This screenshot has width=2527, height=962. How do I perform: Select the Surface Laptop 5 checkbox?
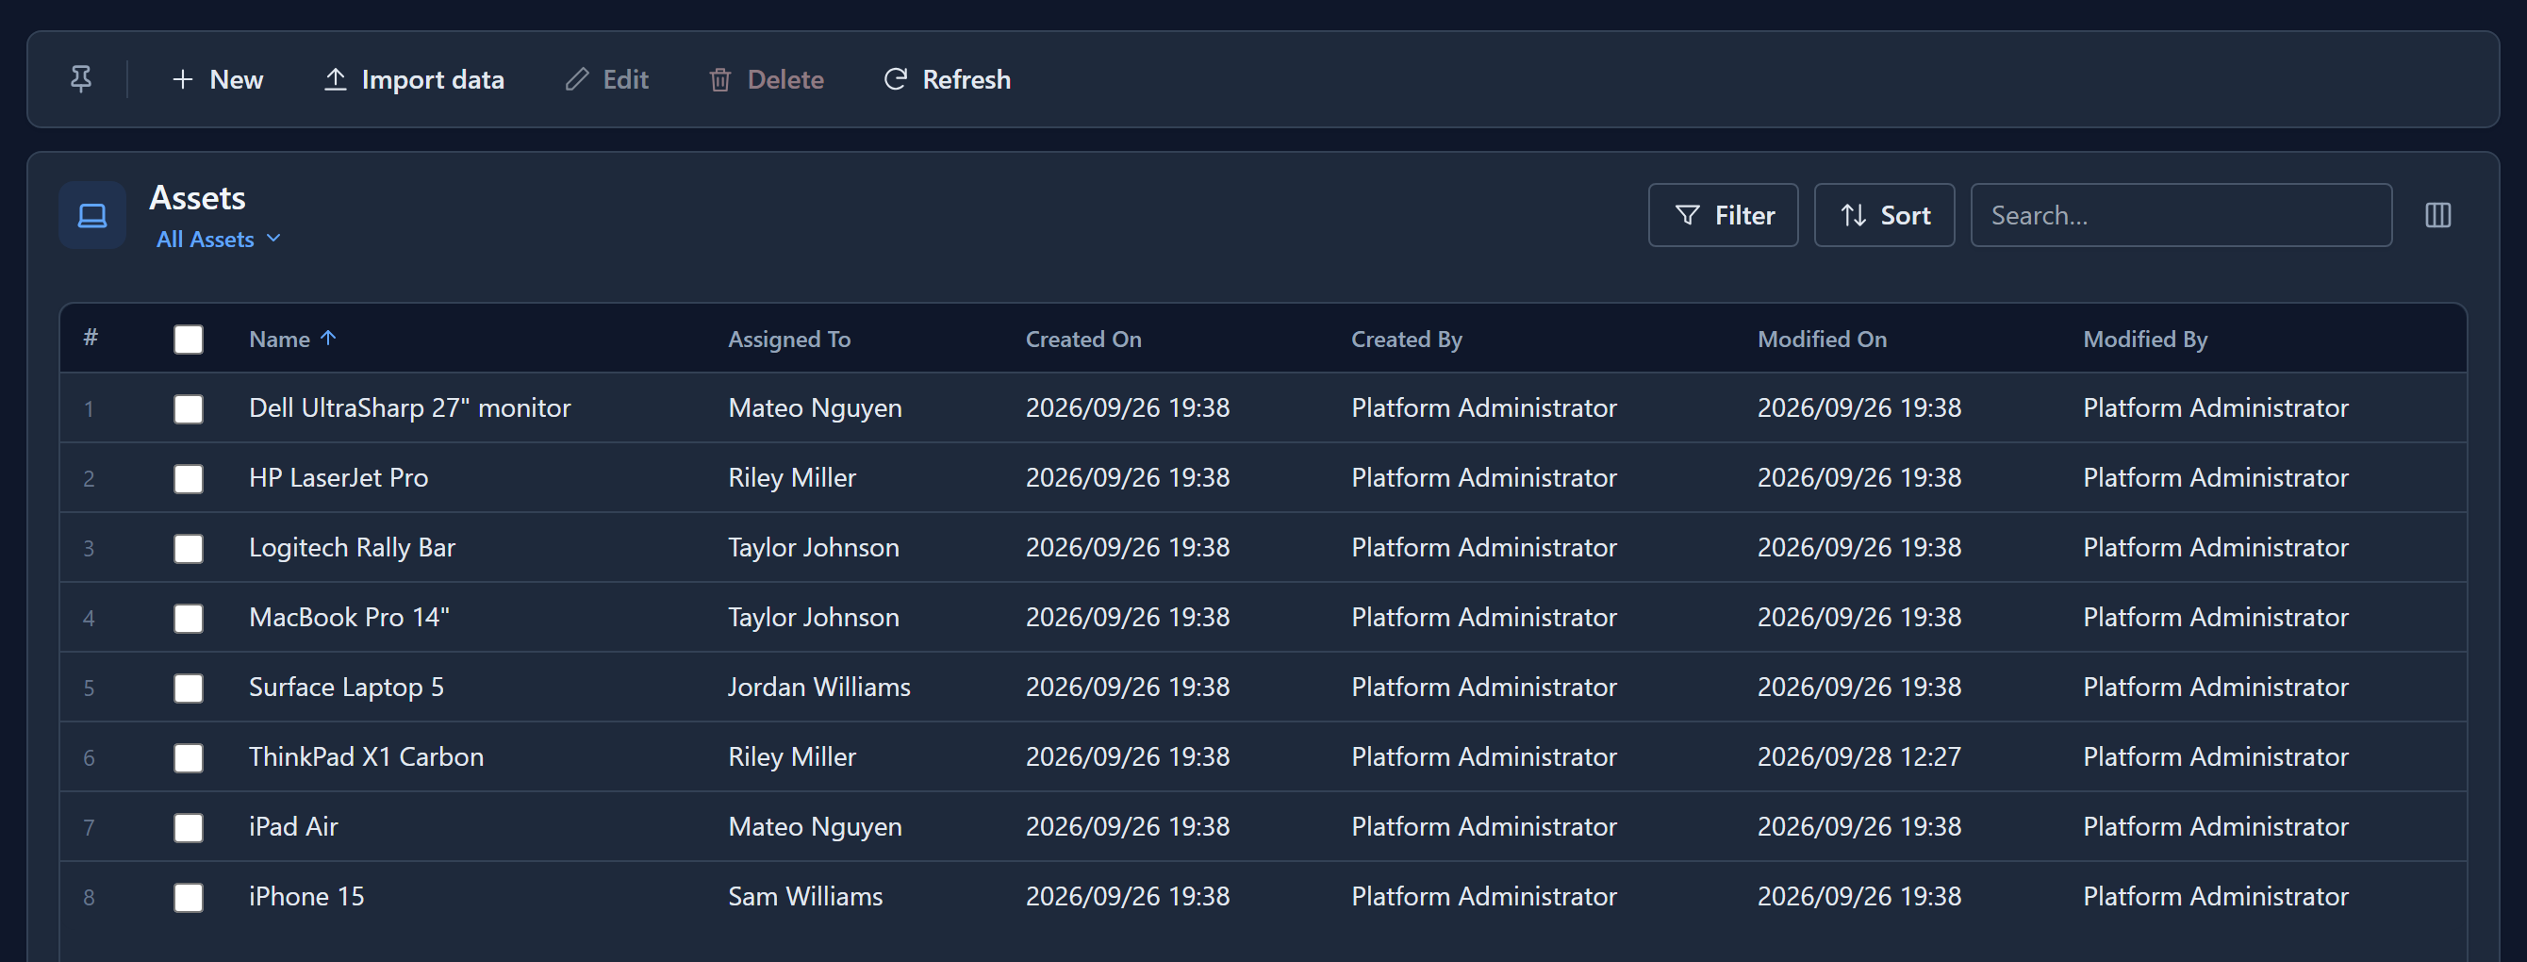point(189,688)
